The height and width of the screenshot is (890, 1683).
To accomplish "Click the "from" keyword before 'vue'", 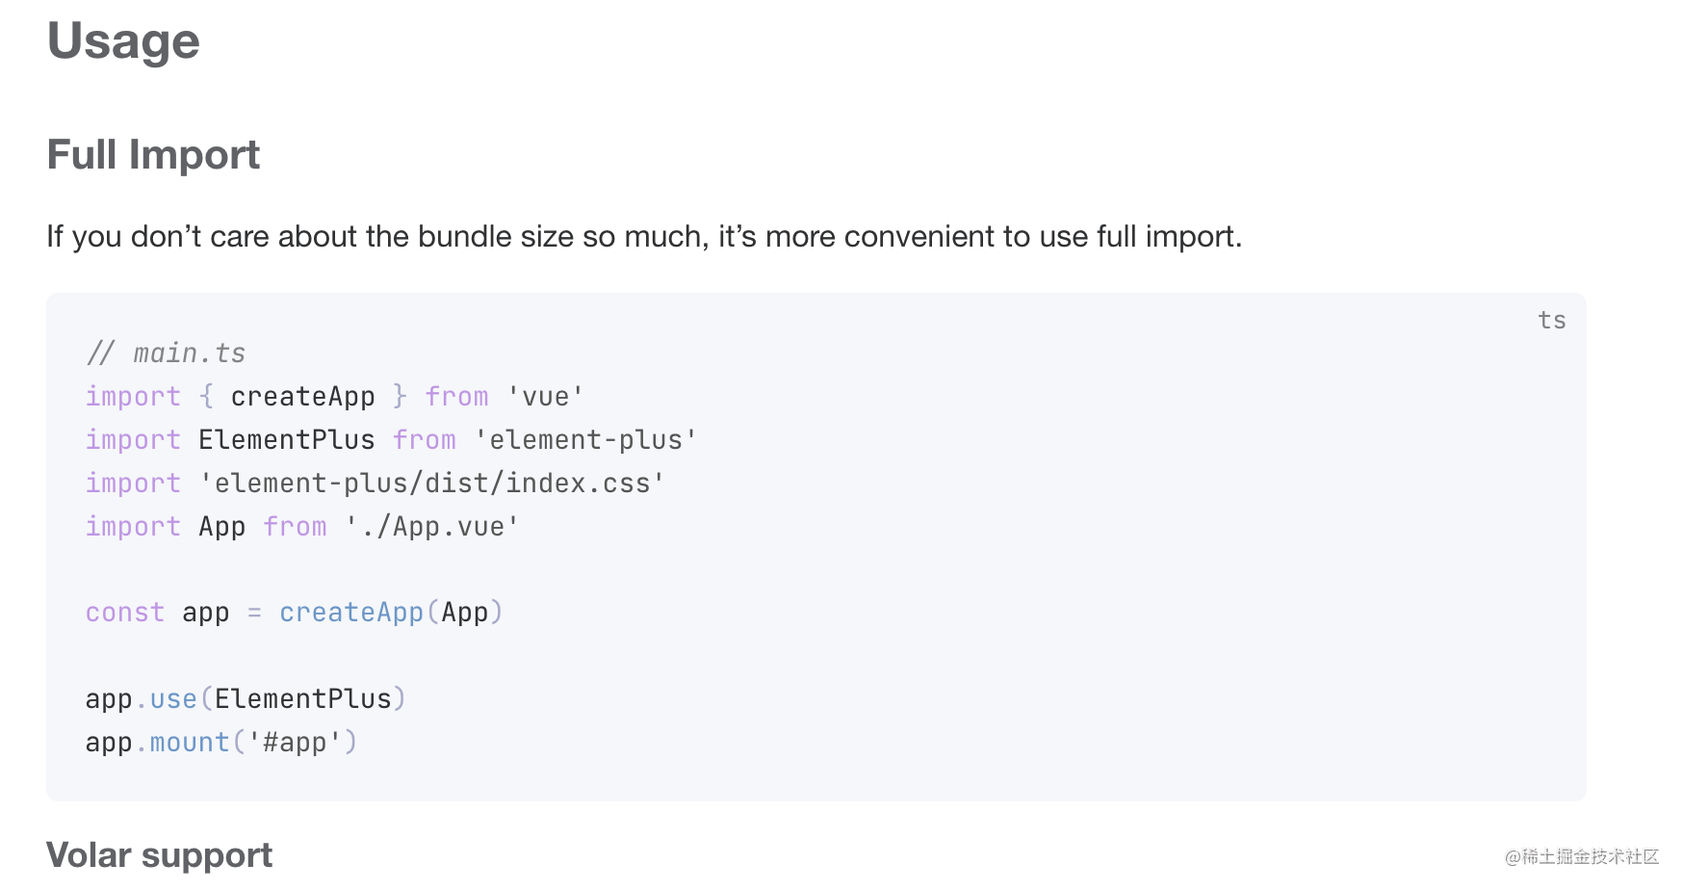I will pyautogui.click(x=456, y=397).
